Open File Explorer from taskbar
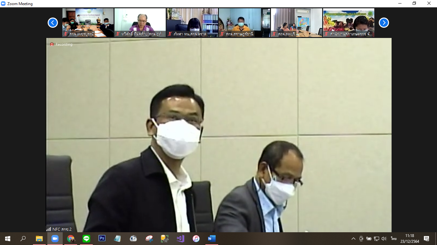 point(39,238)
